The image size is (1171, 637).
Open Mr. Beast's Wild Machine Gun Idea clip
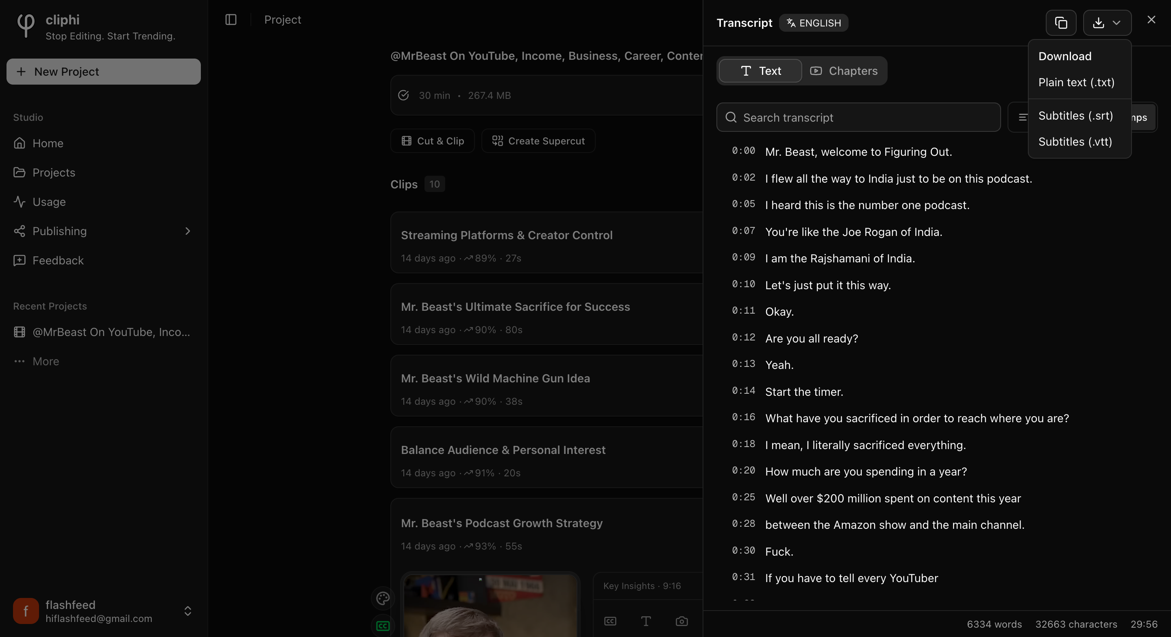coord(495,378)
